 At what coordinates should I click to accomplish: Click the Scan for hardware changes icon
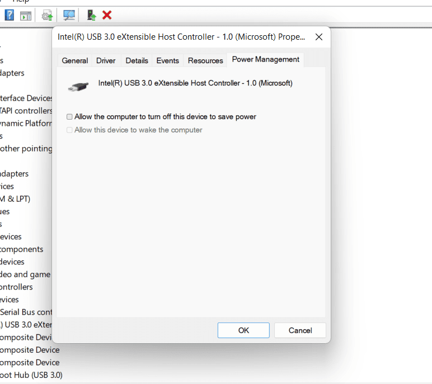click(x=69, y=15)
